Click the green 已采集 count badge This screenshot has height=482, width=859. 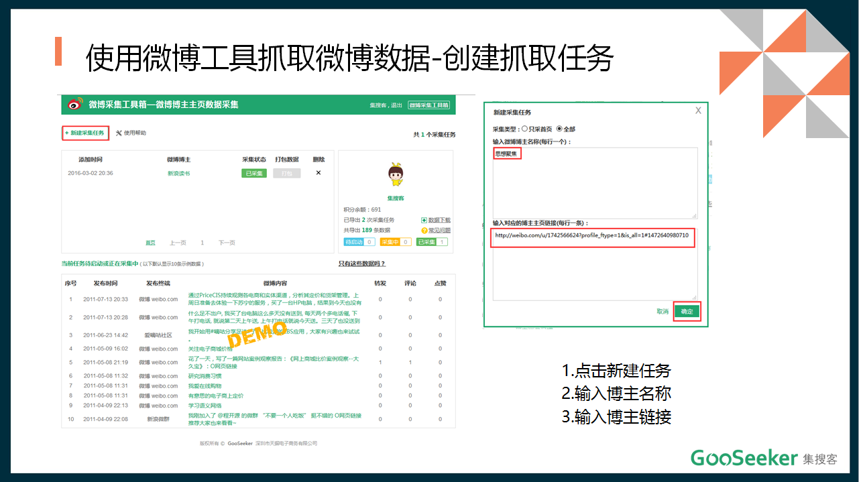[432, 242]
